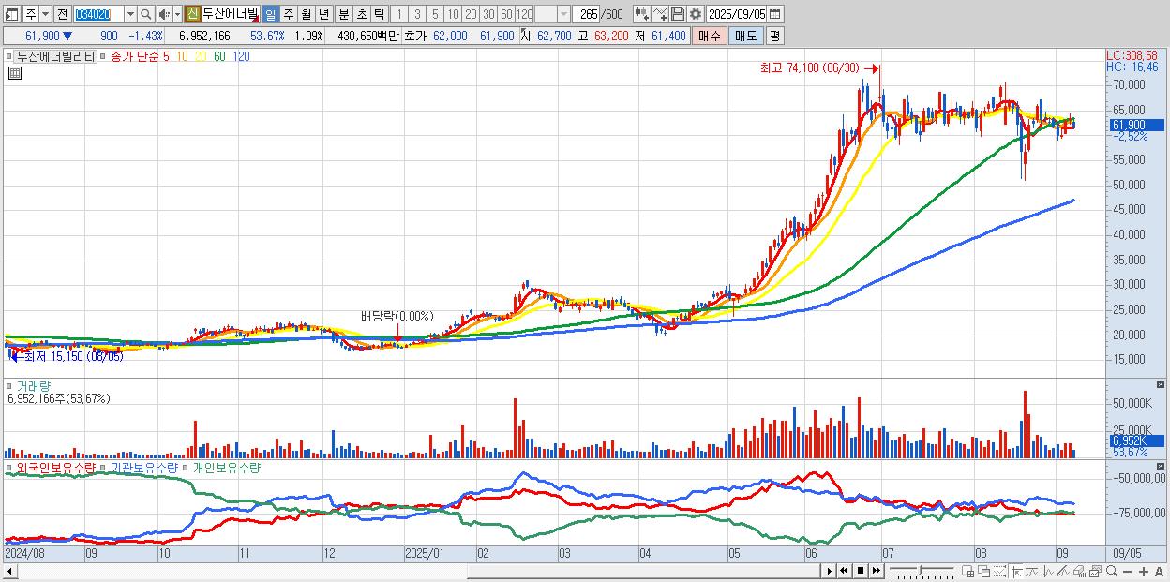This screenshot has height=582, width=1170.
Task: Choose the 1 interval tab
Action: click(x=398, y=15)
